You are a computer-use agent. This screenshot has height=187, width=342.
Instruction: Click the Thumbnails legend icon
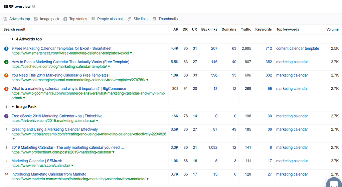154,19
